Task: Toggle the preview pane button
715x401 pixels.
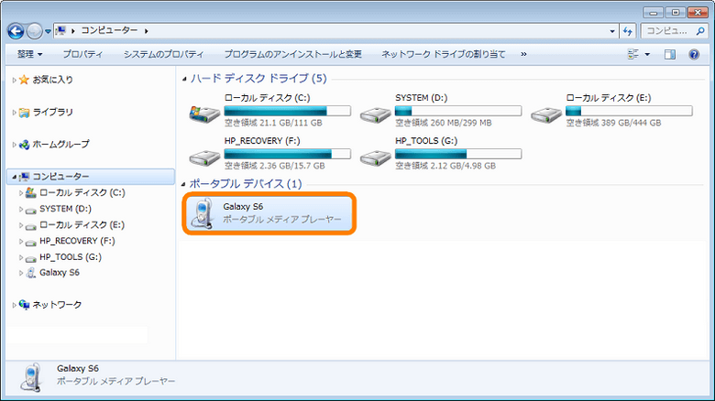Action: [669, 54]
